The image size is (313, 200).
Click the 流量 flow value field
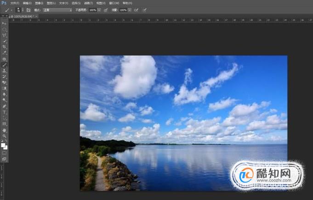pos(123,10)
